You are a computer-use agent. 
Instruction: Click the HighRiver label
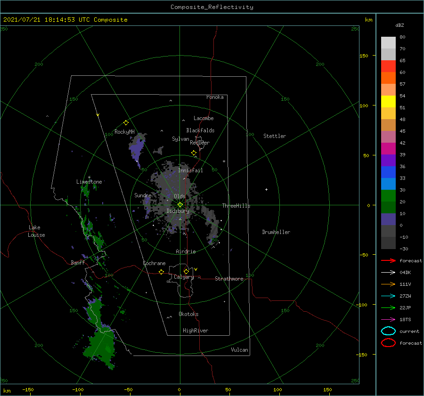click(x=195, y=331)
